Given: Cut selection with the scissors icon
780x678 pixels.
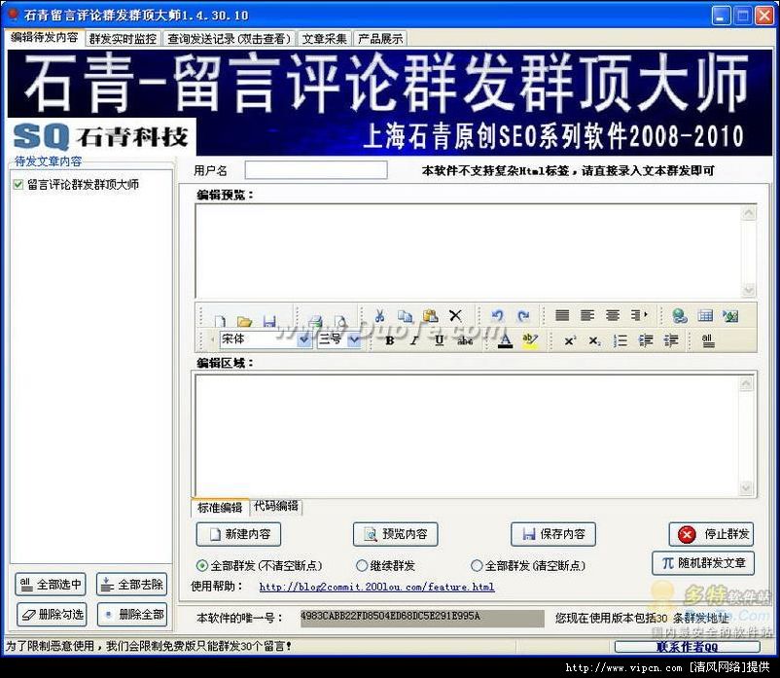Looking at the screenshot, I should pos(379,315).
